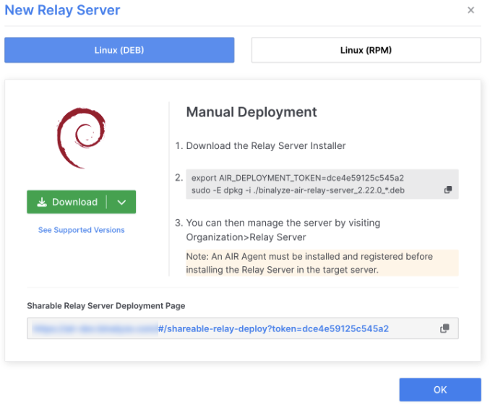Screen dimensions: 490x408
Task: Copy the sharable deployment URL using the copy icon
Action: [x=444, y=328]
